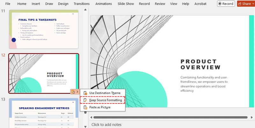The height and width of the screenshot is (128, 255).
Task: Expand the Paste Options chevron arrow
Action: (77, 92)
